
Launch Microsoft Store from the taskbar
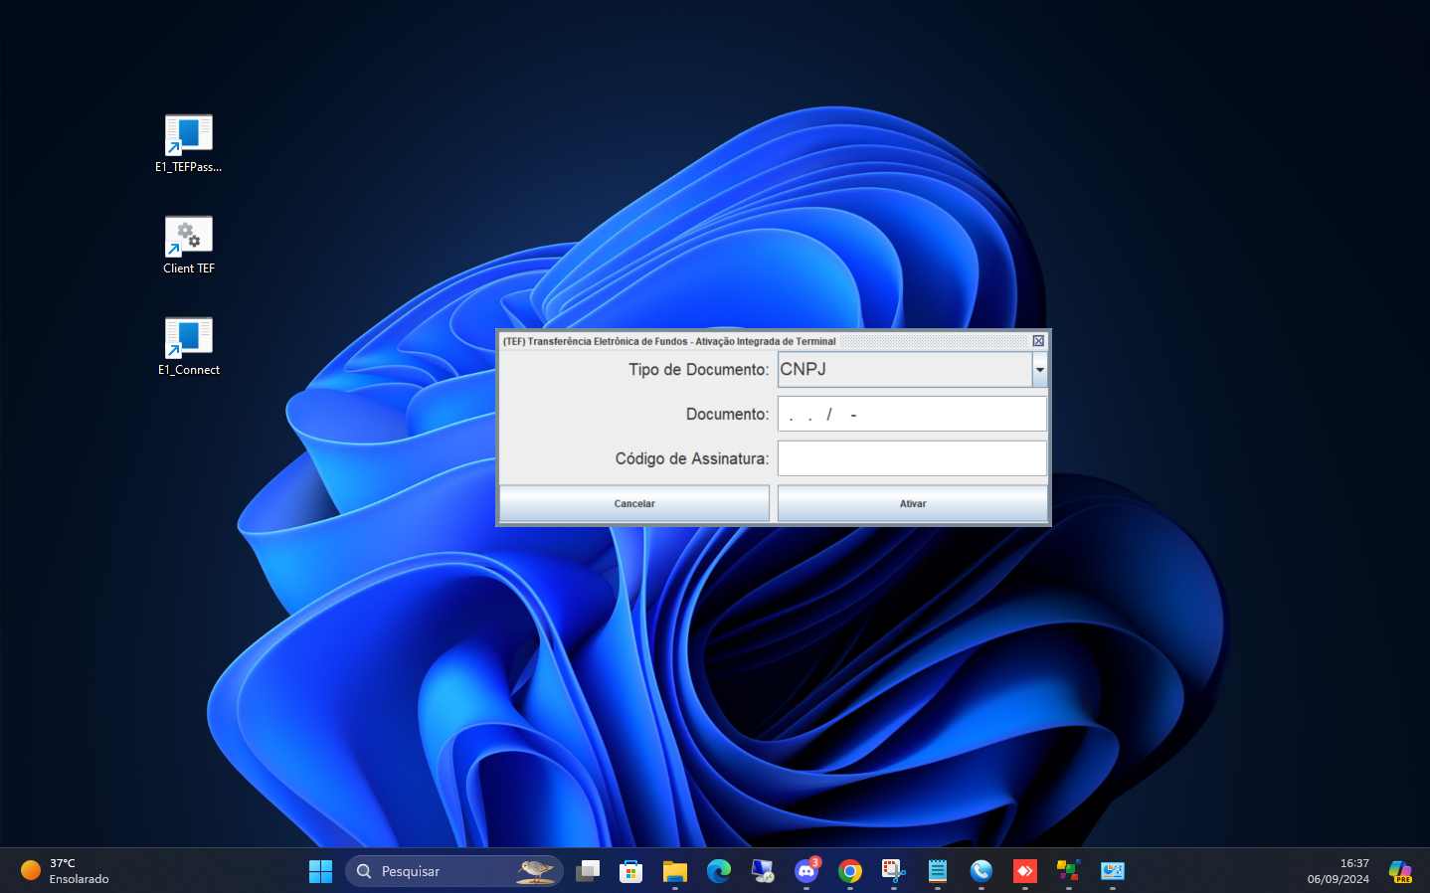click(631, 871)
